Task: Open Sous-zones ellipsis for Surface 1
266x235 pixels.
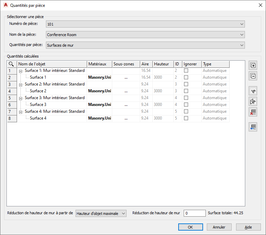Action: (x=126, y=78)
